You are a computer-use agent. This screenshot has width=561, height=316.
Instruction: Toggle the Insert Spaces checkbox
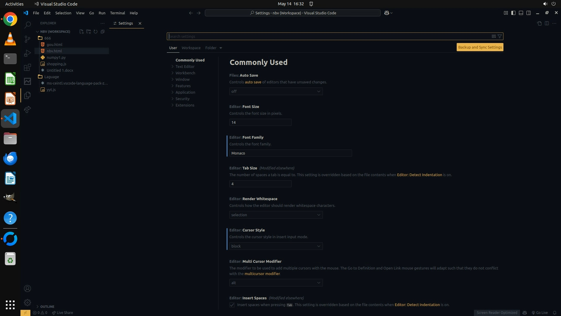(x=232, y=305)
